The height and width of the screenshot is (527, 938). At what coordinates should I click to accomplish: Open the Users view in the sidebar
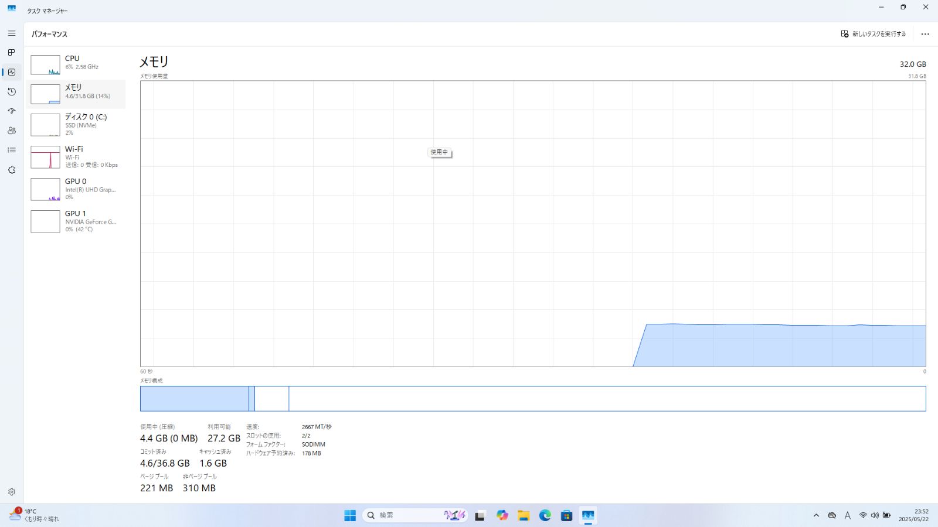[11, 131]
